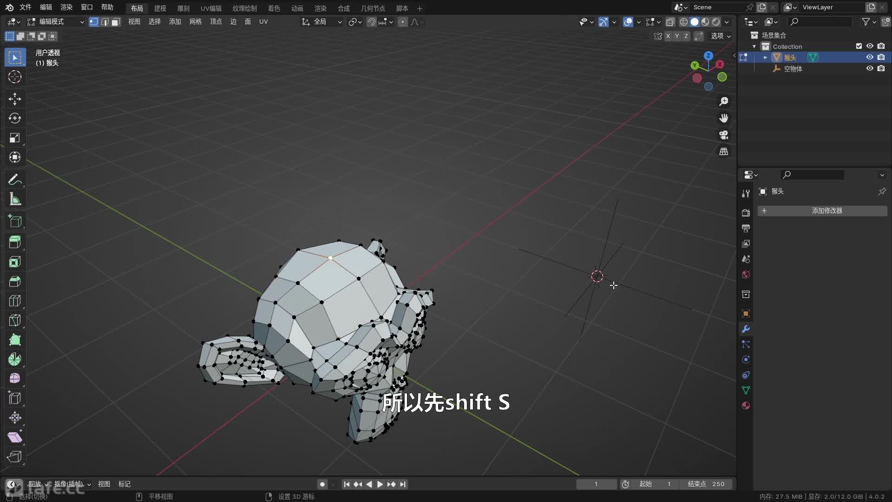Expand the 猴头 tree item arrow
892x502 pixels.
(x=765, y=57)
